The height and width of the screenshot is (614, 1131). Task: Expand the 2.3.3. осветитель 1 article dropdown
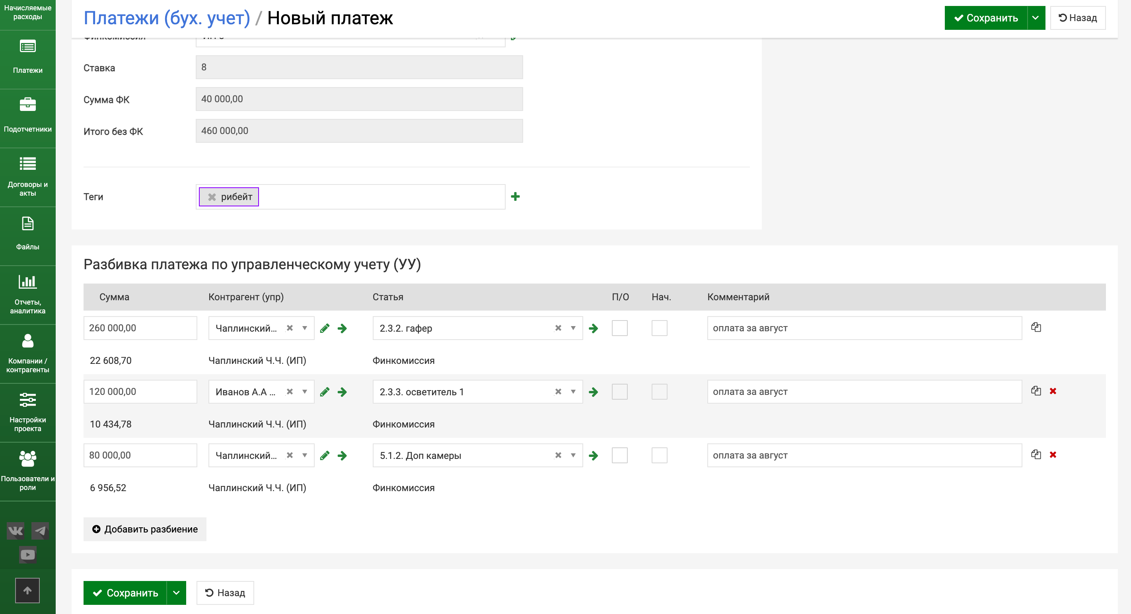click(x=573, y=392)
